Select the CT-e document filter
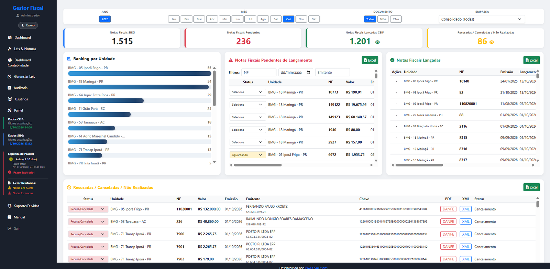Screen dimensions: 550x269 tap(396, 19)
